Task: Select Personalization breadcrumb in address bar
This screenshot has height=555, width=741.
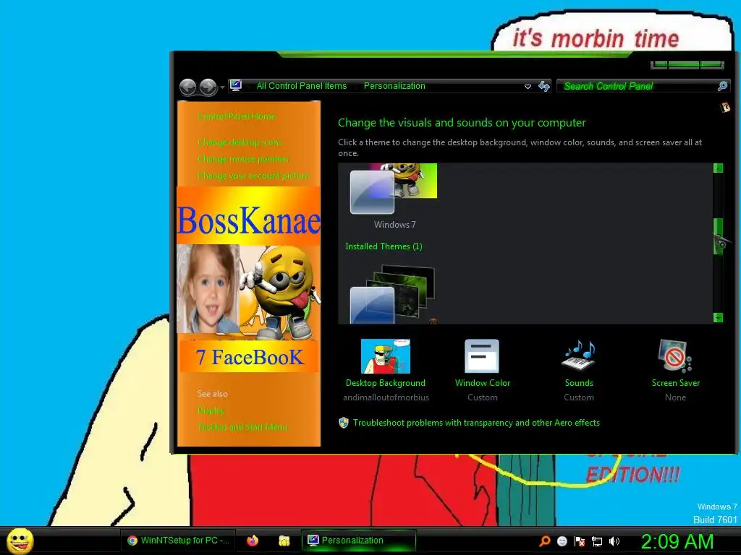Action: (394, 86)
